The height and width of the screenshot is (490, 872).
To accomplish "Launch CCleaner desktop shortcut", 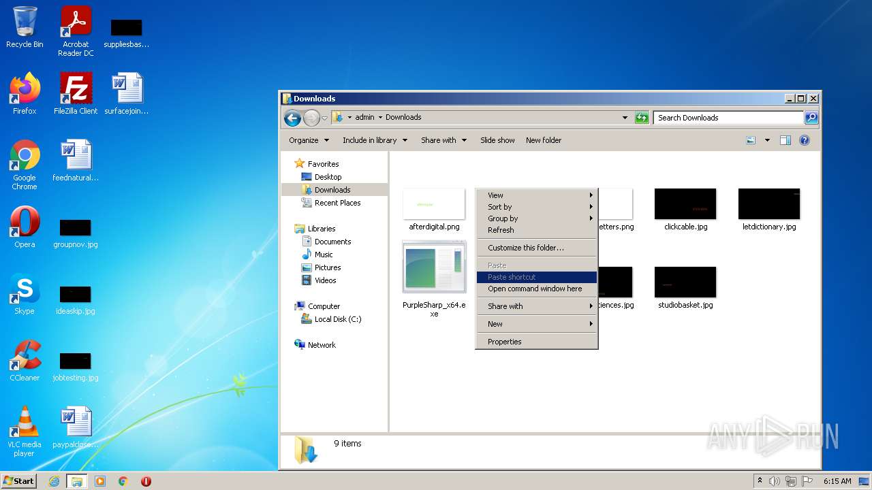I will coord(25,361).
